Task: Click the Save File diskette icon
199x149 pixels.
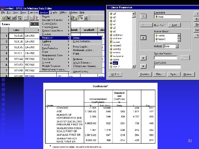Action: pos(9,18)
